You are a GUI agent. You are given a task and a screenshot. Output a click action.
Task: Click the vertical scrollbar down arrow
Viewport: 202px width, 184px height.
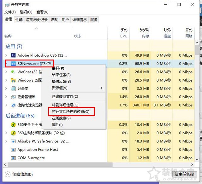point(197,160)
